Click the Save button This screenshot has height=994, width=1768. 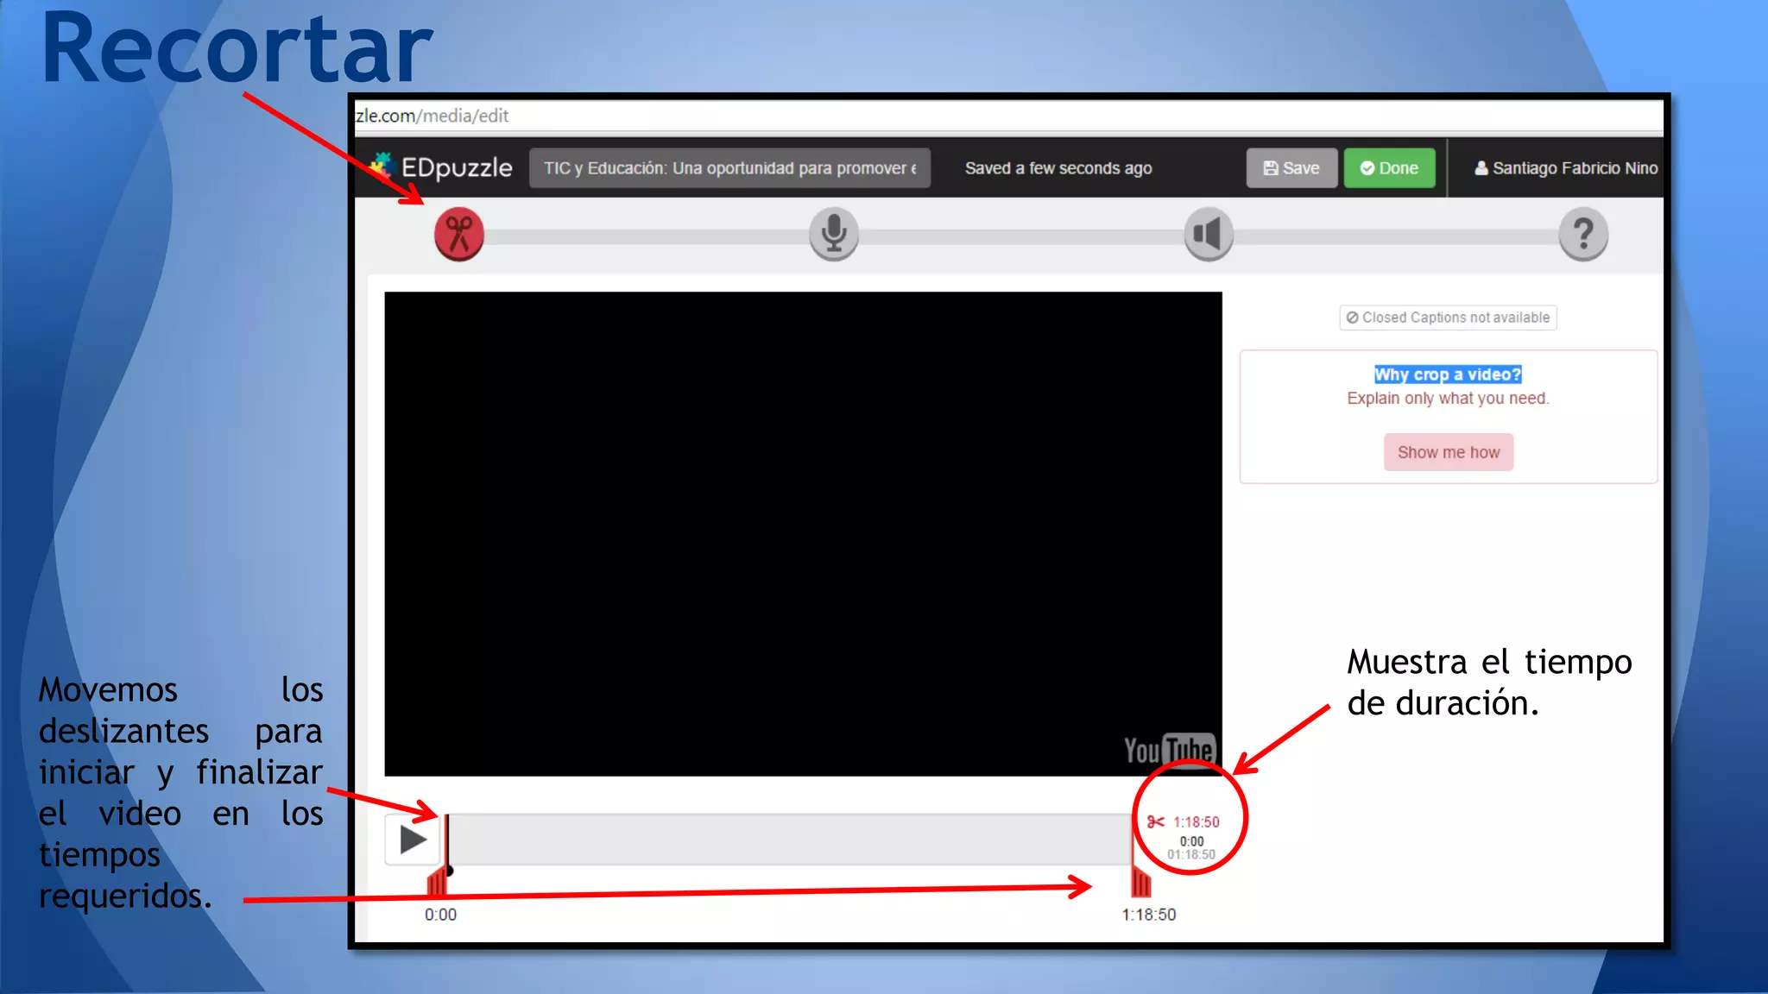pos(1291,168)
